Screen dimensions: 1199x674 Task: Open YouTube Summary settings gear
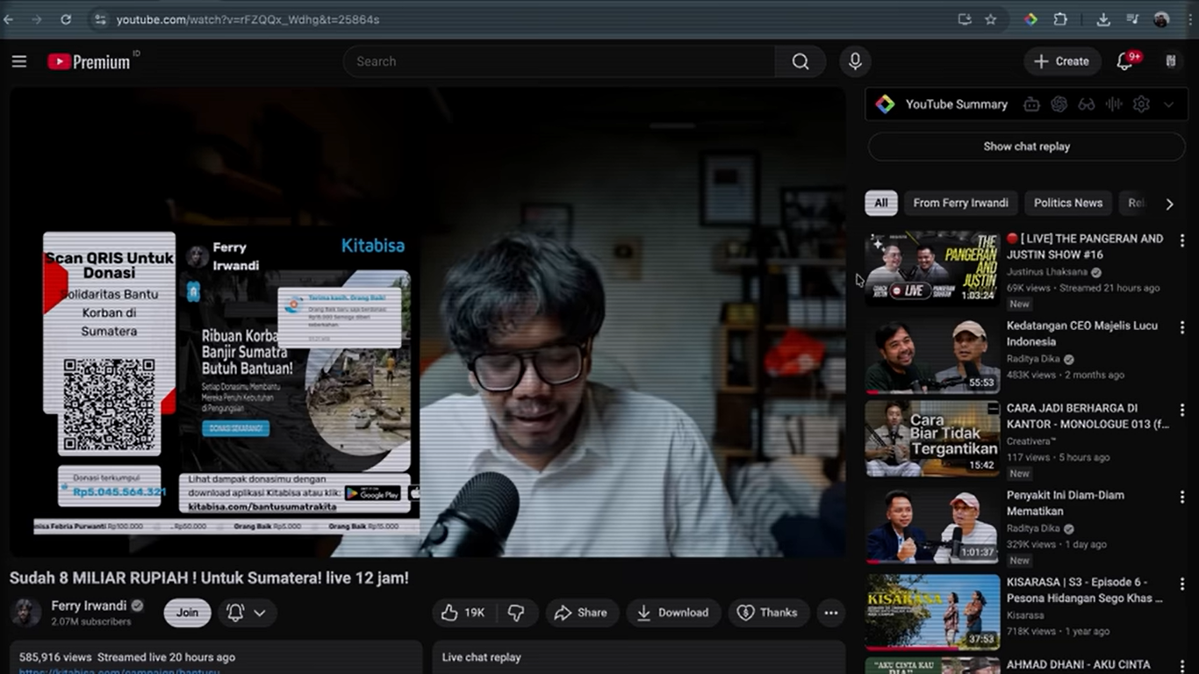click(1141, 104)
